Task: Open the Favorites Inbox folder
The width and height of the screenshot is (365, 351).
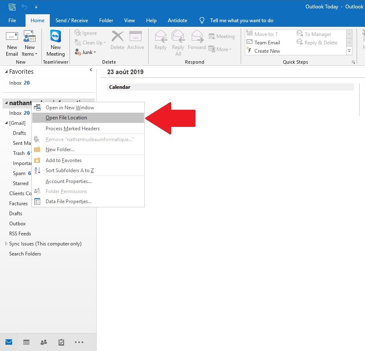Action: 19,83
